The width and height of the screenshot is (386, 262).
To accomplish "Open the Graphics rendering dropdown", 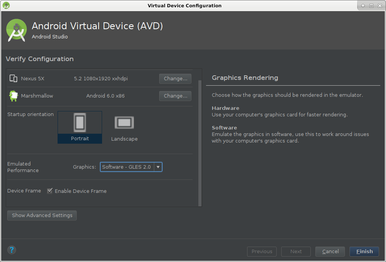I will pyautogui.click(x=131, y=167).
